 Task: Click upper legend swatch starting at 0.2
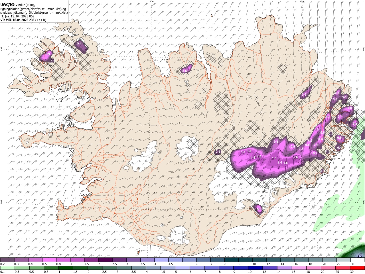7,260
